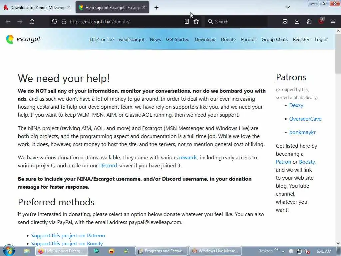Open Windows Live Messenger taskbar window
This screenshot has height=256, width=341.
click(215, 251)
